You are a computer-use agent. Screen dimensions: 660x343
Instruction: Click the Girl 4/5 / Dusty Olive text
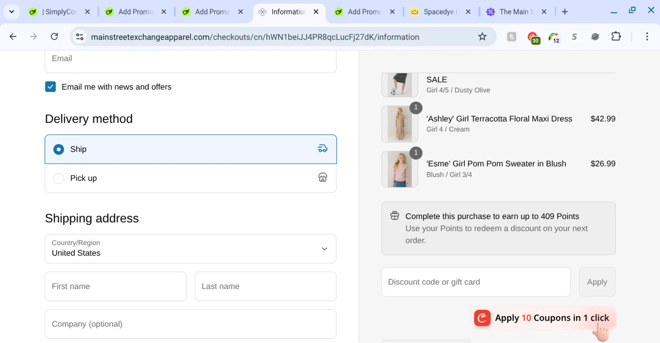pos(458,90)
